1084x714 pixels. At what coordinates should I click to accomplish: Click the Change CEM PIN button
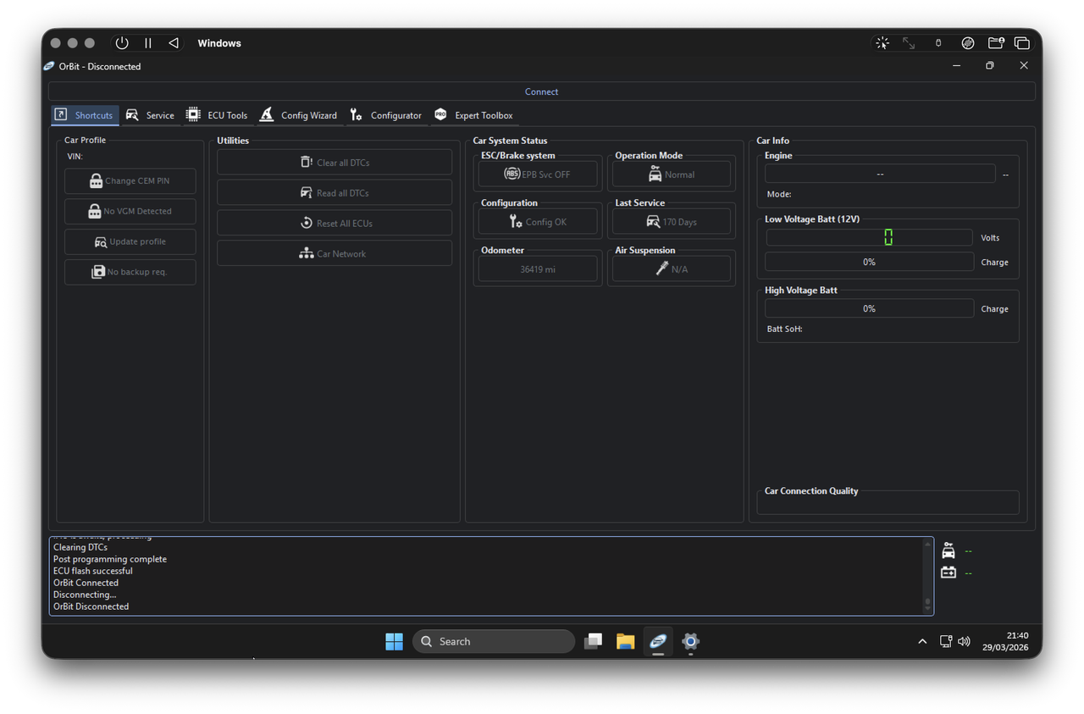[x=130, y=181]
